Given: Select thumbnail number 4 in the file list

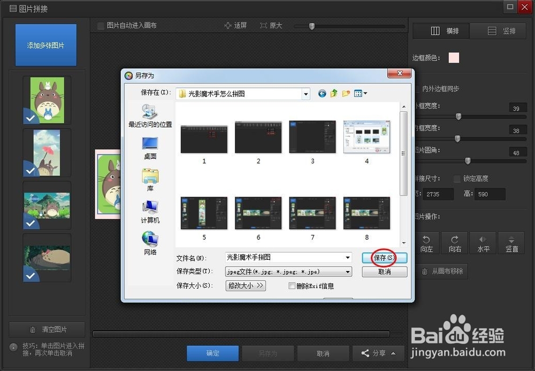Looking at the screenshot, I should click(x=366, y=137).
